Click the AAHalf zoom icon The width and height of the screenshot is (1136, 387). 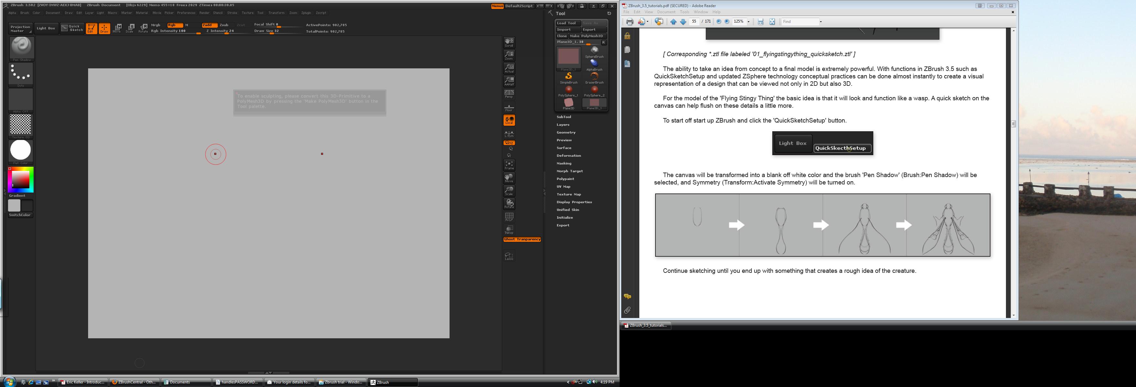click(509, 81)
